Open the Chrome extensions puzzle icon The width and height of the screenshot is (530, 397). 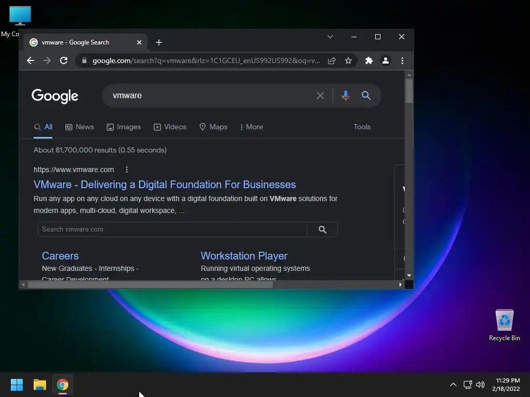click(x=369, y=61)
